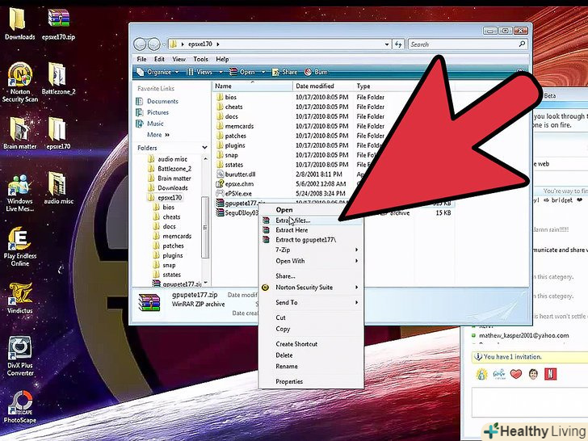This screenshot has height=441, width=588.
Task: Click Share in Explorer toolbar
Action: [x=284, y=72]
